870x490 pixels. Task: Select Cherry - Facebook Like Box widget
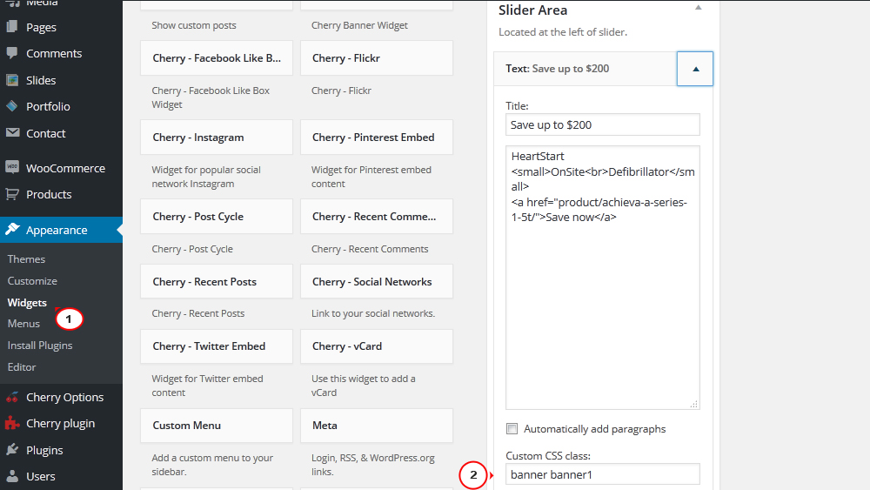[217, 58]
